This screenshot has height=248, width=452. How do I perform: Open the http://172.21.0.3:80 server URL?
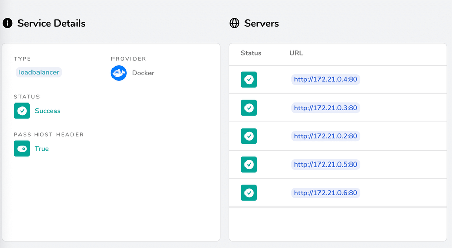click(325, 108)
